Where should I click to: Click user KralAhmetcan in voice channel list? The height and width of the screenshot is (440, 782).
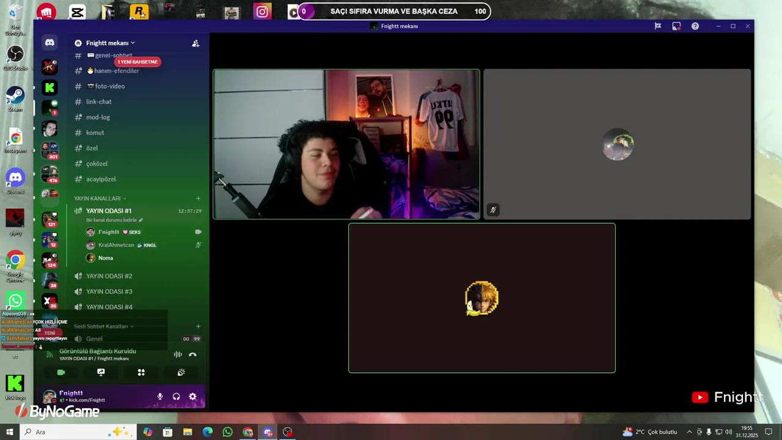point(144,245)
